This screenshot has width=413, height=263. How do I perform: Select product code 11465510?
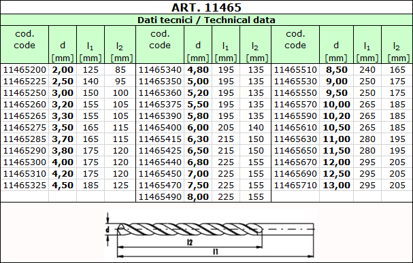point(295,70)
